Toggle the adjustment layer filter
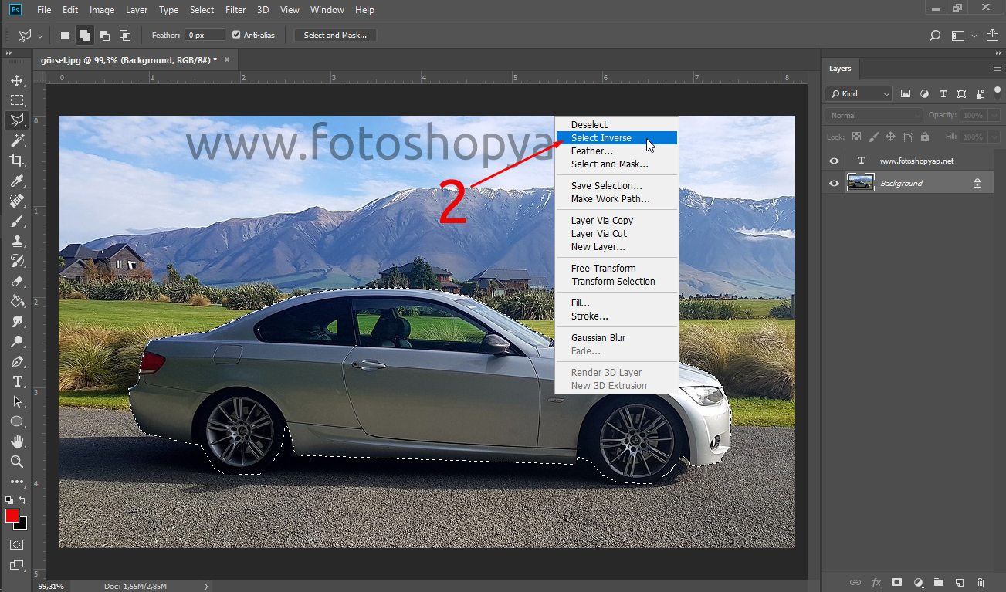The image size is (1006, 592). pyautogui.click(x=924, y=94)
